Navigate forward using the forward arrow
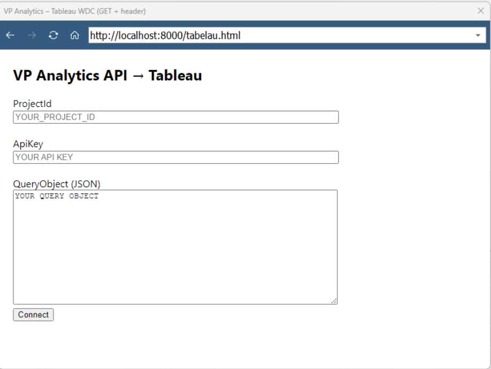The image size is (491, 369). click(31, 35)
